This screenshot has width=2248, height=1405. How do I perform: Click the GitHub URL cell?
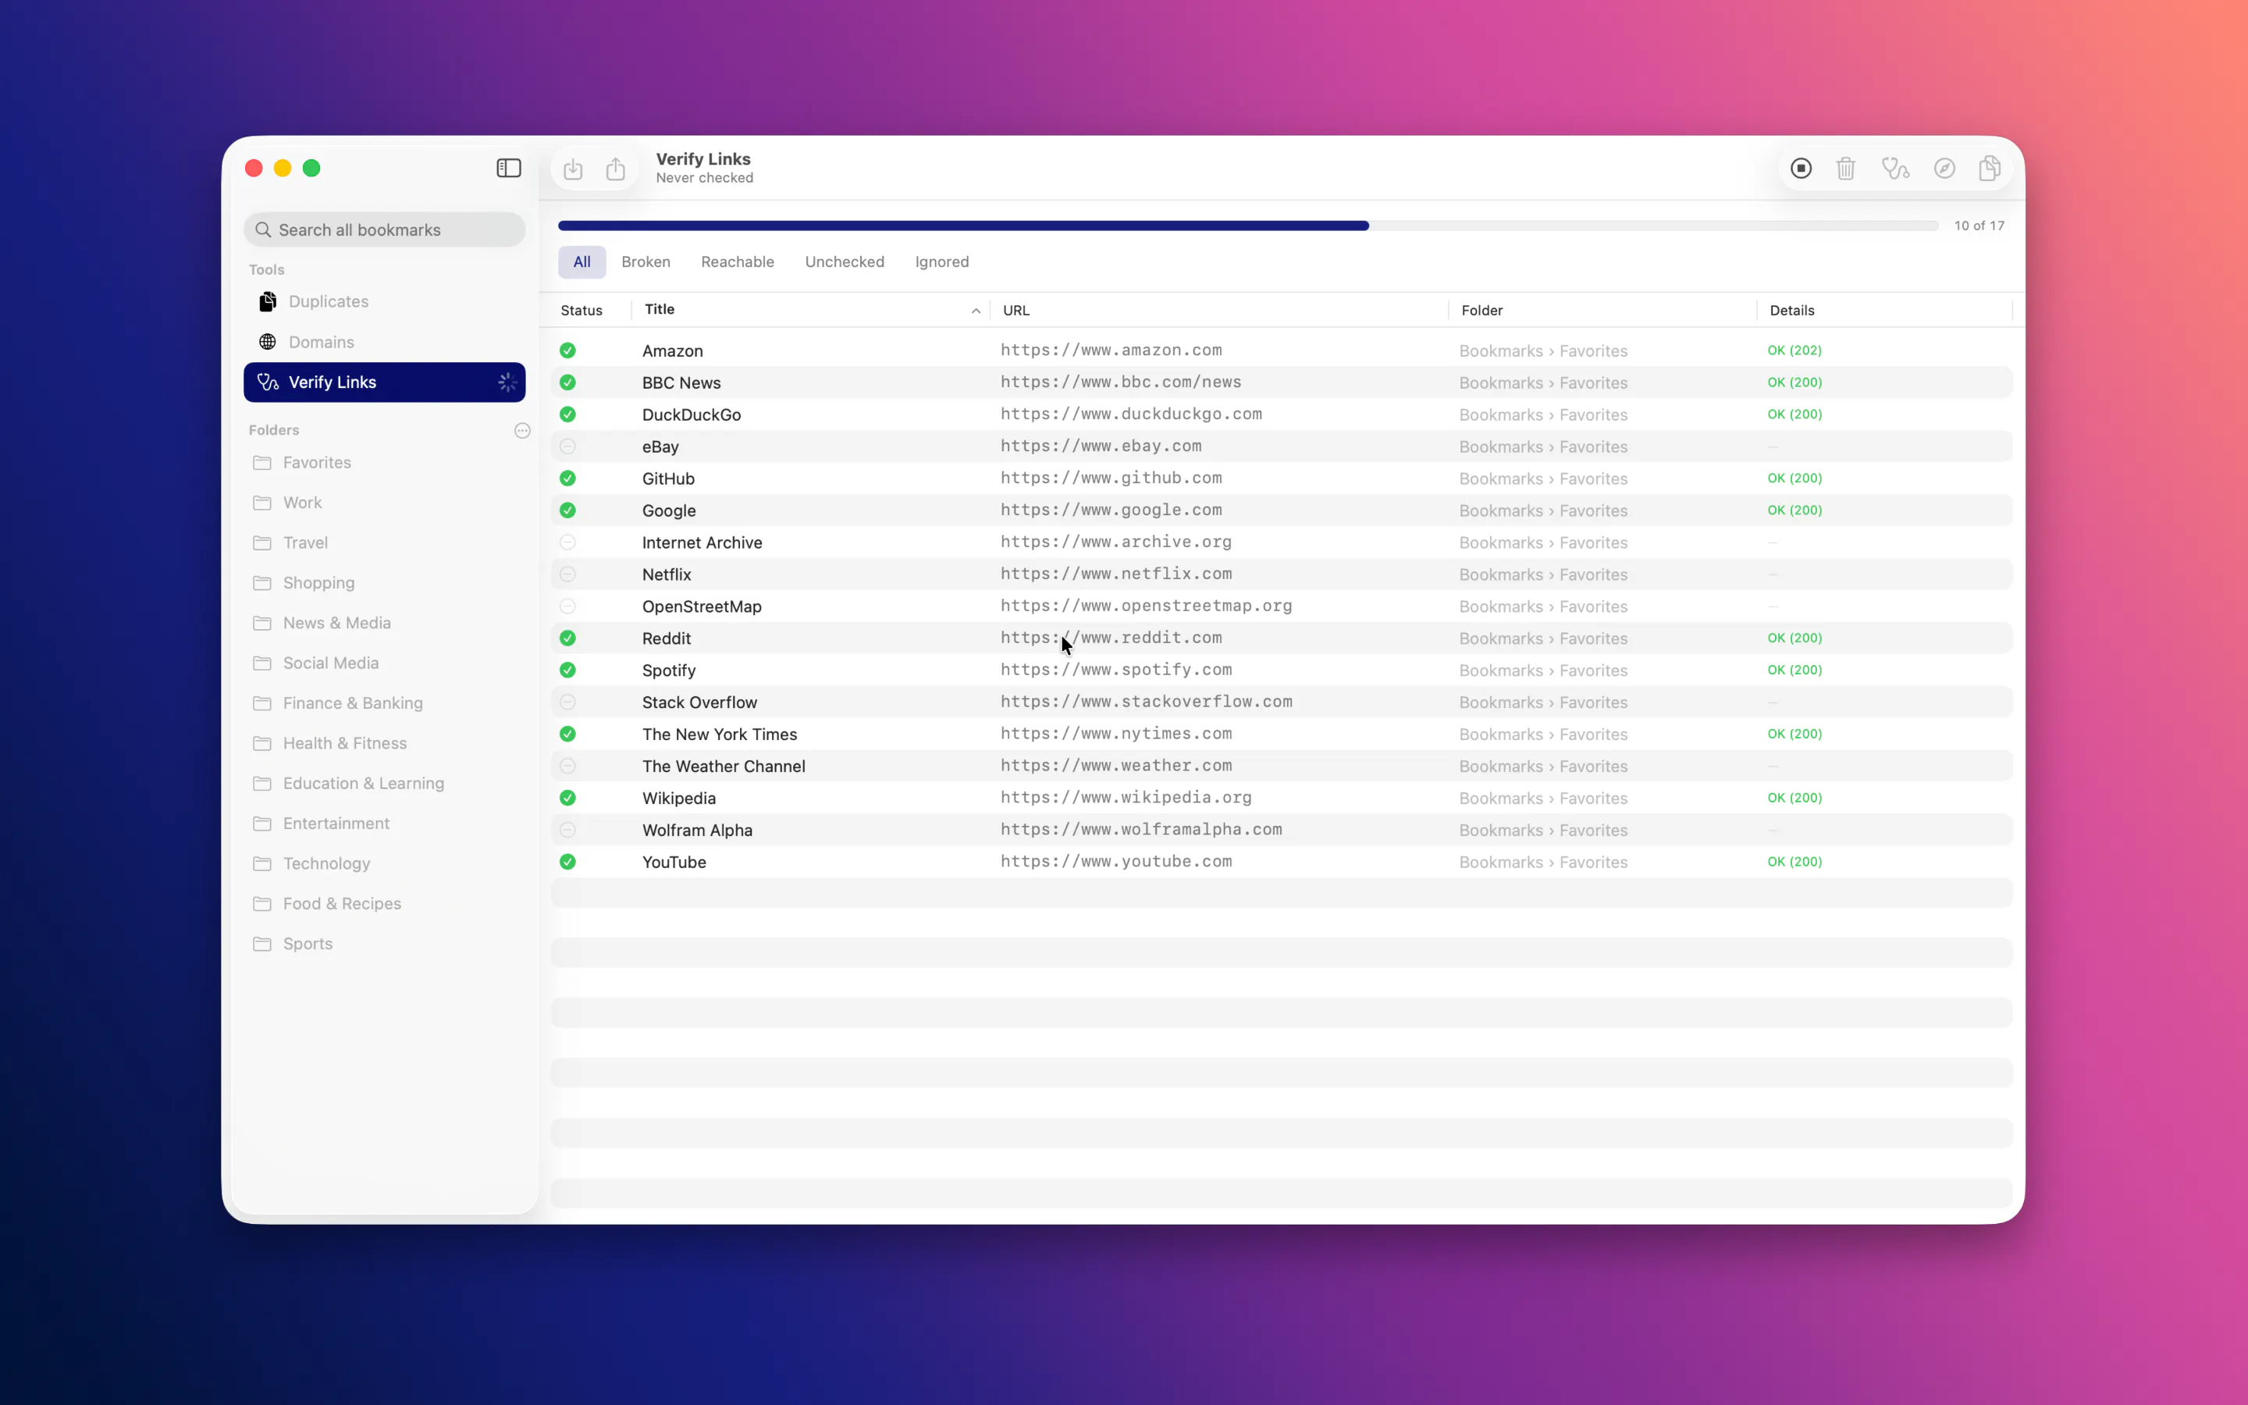(x=1111, y=478)
